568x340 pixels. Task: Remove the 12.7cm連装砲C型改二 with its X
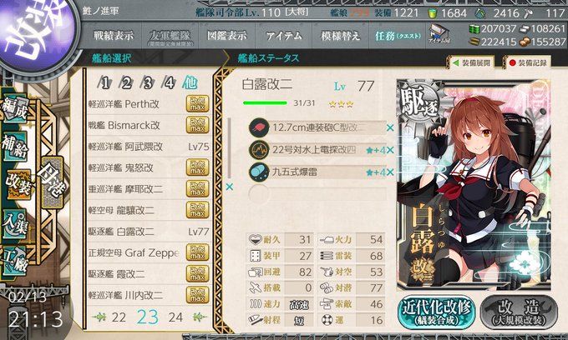click(x=390, y=127)
